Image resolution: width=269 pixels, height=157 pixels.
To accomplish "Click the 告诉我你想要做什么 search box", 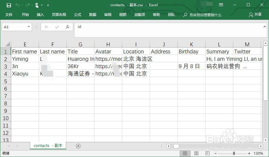I will coord(203,15).
